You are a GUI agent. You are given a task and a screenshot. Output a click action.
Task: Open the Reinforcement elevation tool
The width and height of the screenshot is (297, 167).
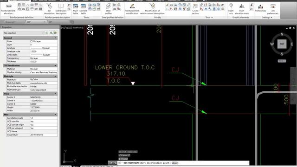(8, 9)
